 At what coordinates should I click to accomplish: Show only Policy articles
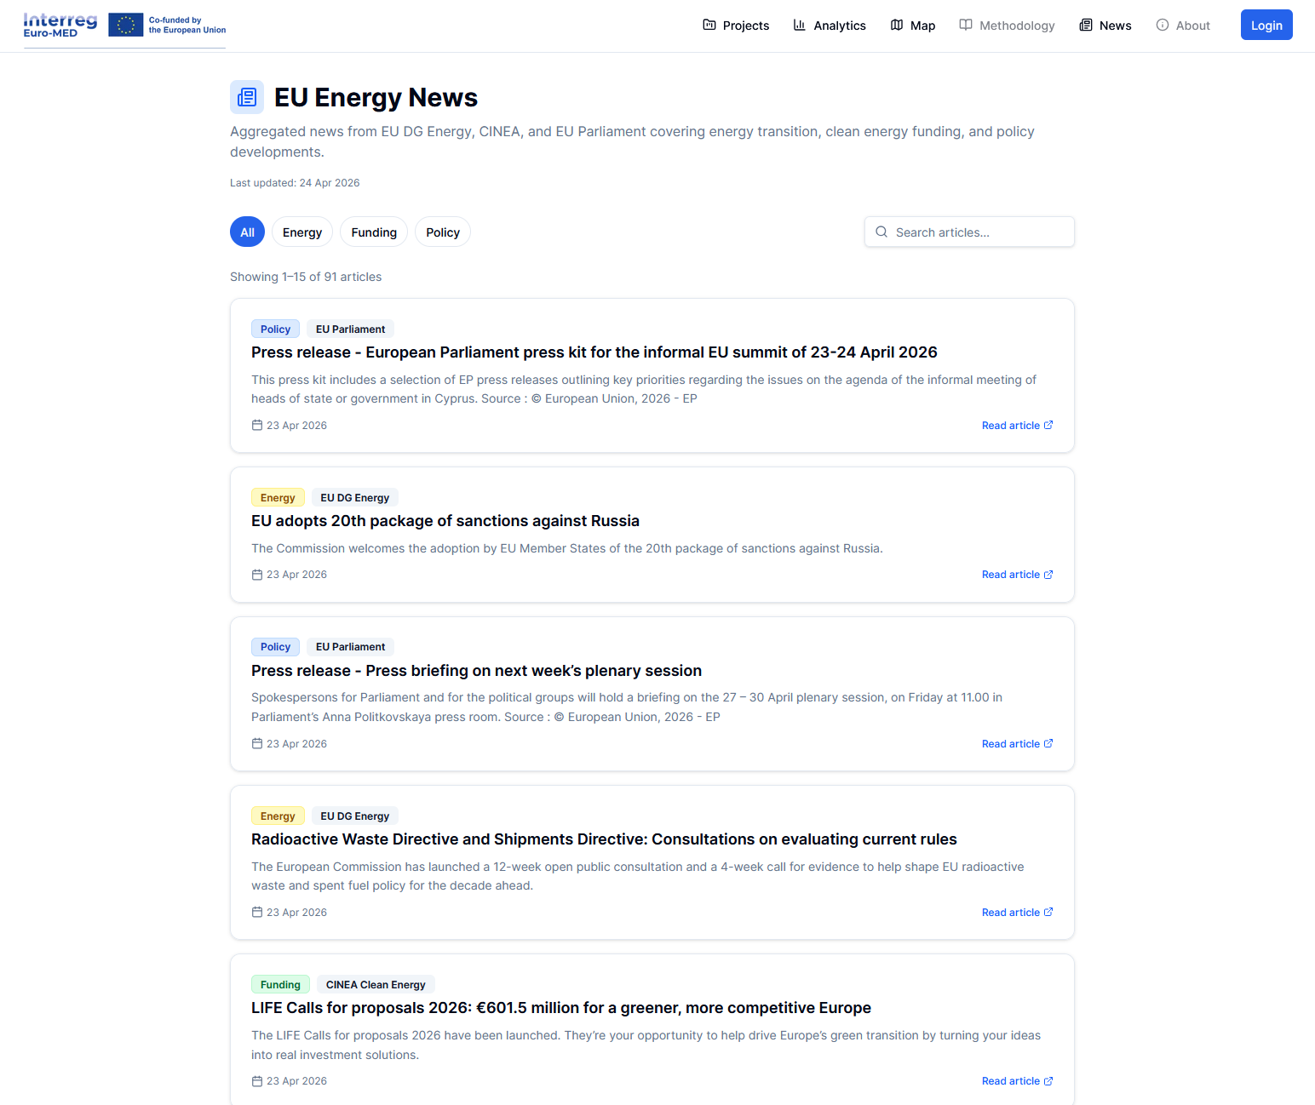443,232
